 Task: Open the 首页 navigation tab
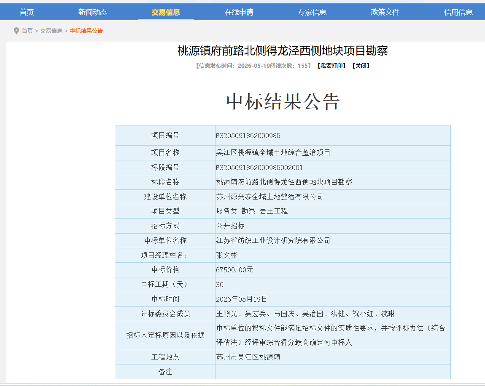[27, 12]
